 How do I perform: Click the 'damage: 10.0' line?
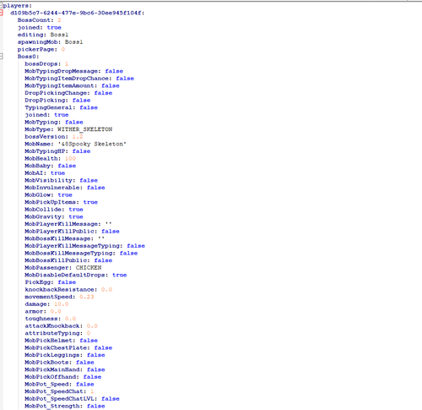[46, 304]
